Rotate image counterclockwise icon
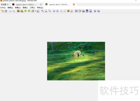140x101 pixels. [25, 11]
